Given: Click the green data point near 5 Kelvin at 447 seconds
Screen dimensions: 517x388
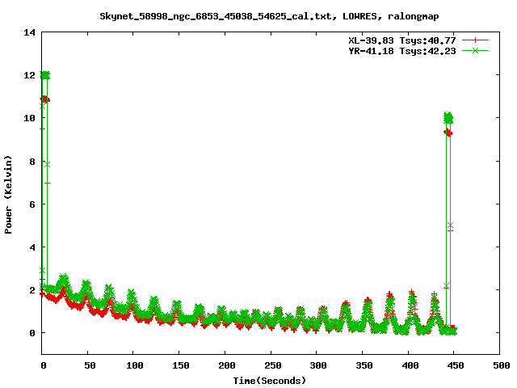Looking at the screenshot, I should pyautogui.click(x=451, y=225).
